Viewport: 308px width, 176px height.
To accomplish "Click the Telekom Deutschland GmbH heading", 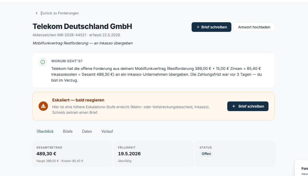I will [82, 27].
